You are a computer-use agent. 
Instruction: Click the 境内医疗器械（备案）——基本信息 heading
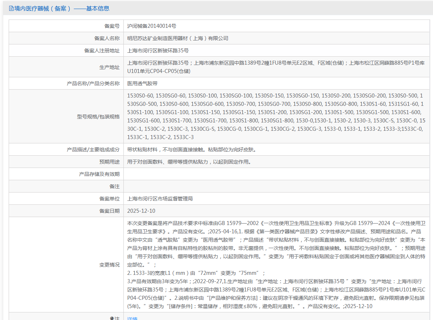click(x=62, y=8)
